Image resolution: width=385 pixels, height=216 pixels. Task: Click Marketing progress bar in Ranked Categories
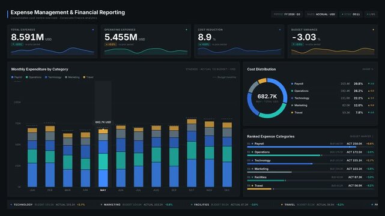(x=311, y=172)
